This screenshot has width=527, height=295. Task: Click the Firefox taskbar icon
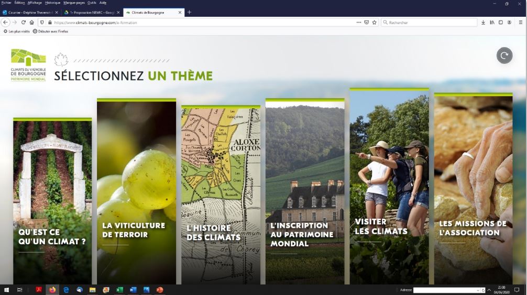(52, 290)
